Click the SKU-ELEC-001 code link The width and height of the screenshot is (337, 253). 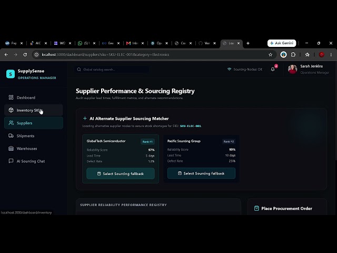click(191, 126)
